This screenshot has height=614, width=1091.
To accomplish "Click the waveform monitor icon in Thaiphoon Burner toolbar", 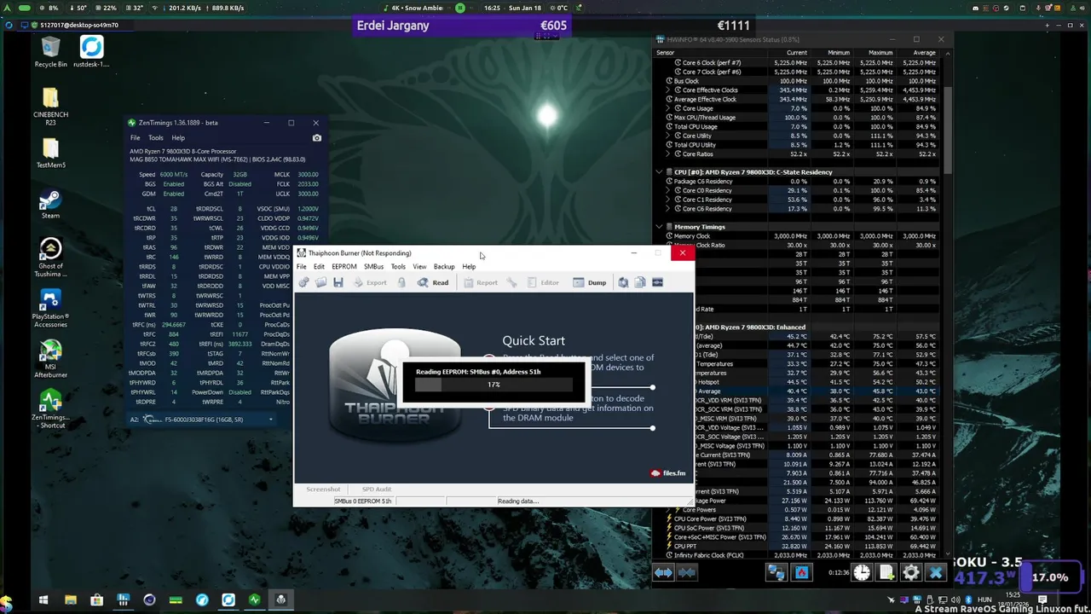I will tap(657, 282).
